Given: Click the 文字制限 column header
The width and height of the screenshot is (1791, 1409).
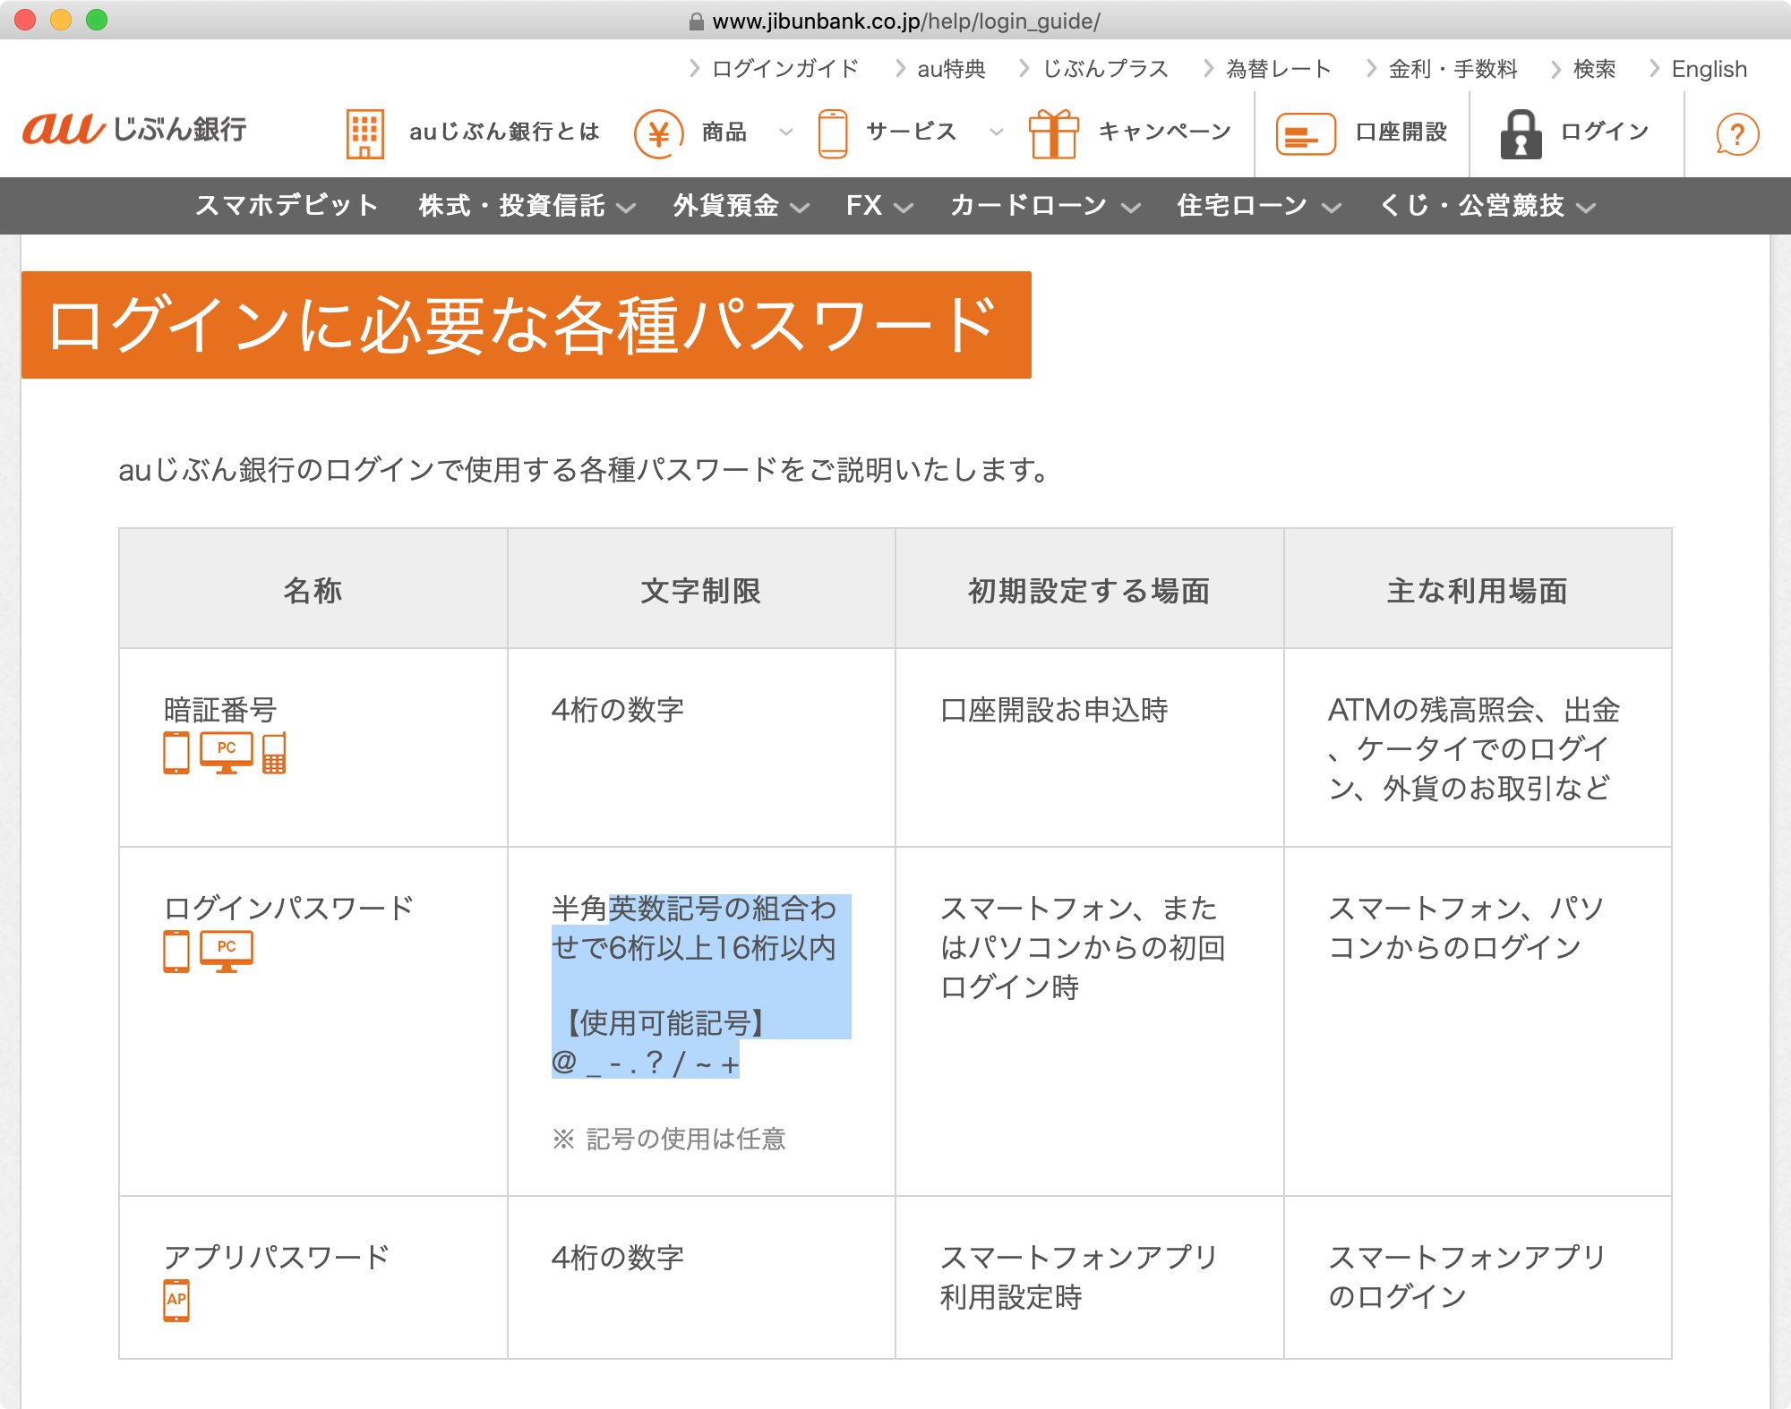Looking at the screenshot, I should point(700,590).
